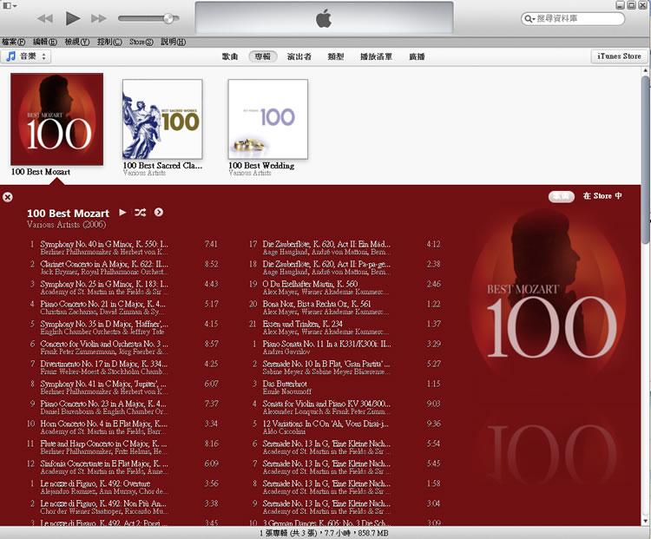The height and width of the screenshot is (539, 651).
Task: Select track Le nozze di Figaro, K. 492: Overture
Action: point(122,487)
